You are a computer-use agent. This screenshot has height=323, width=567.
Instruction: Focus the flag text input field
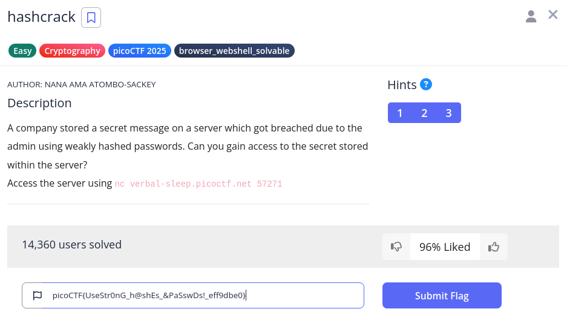[x=200, y=296]
